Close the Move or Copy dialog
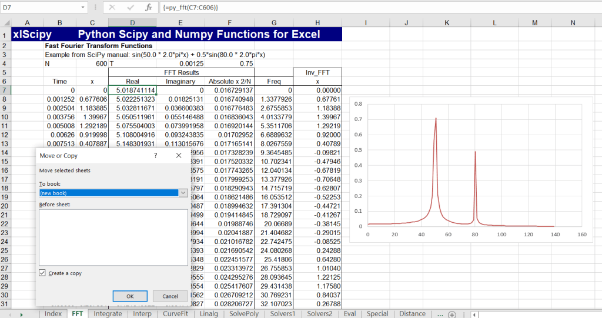This screenshot has width=602, height=318. [x=179, y=156]
